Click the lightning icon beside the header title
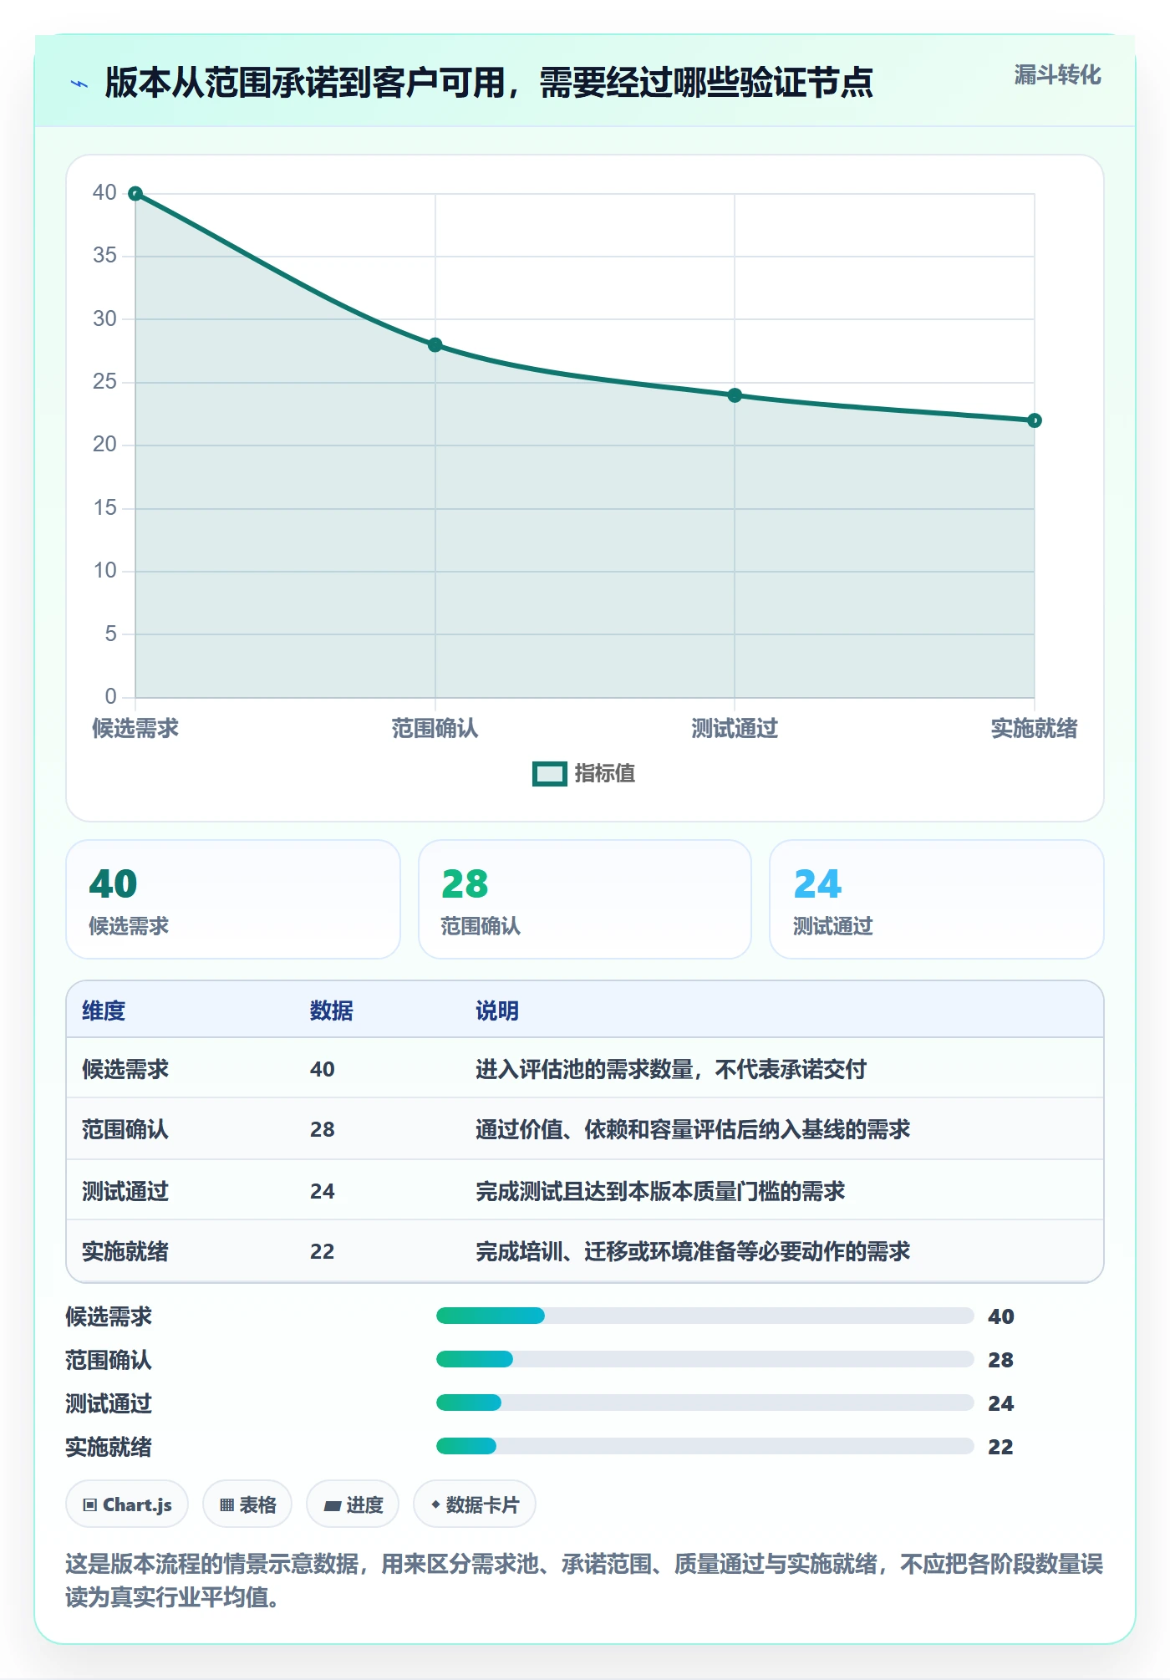This screenshot has height=1680, width=1170. (x=79, y=84)
